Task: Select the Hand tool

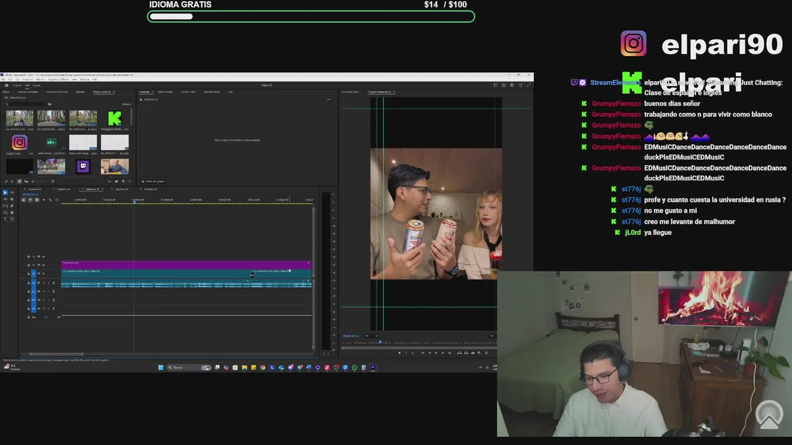Action: point(12,212)
